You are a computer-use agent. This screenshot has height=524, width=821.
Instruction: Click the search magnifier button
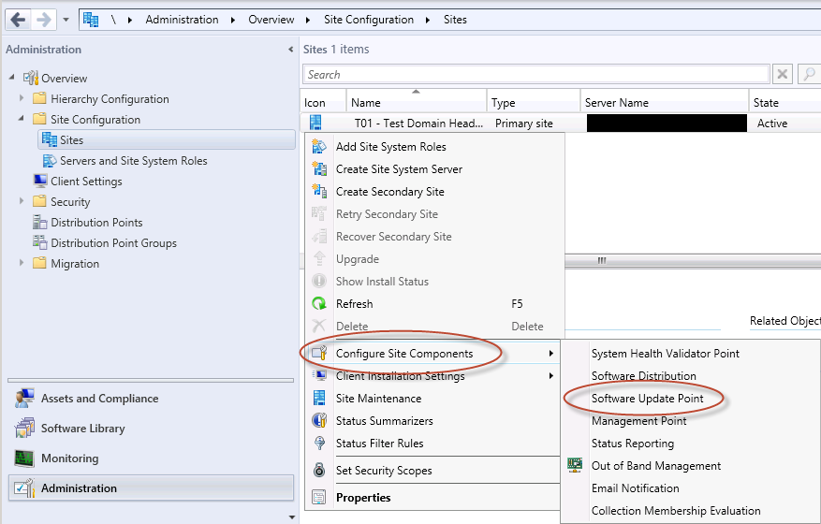[809, 74]
